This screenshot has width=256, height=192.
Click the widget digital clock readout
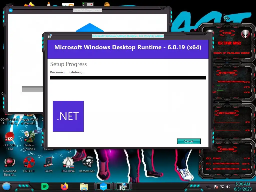click(229, 43)
